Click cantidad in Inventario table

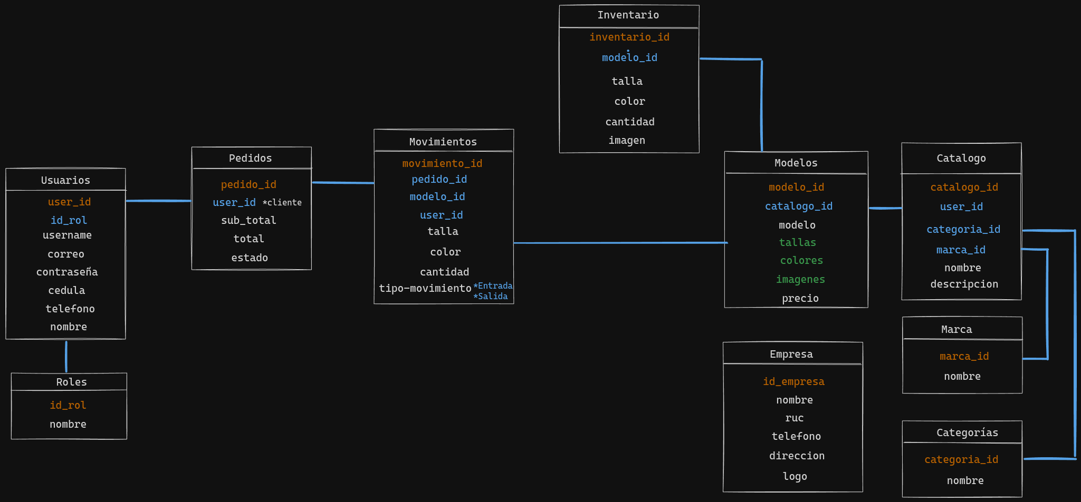[630, 122]
